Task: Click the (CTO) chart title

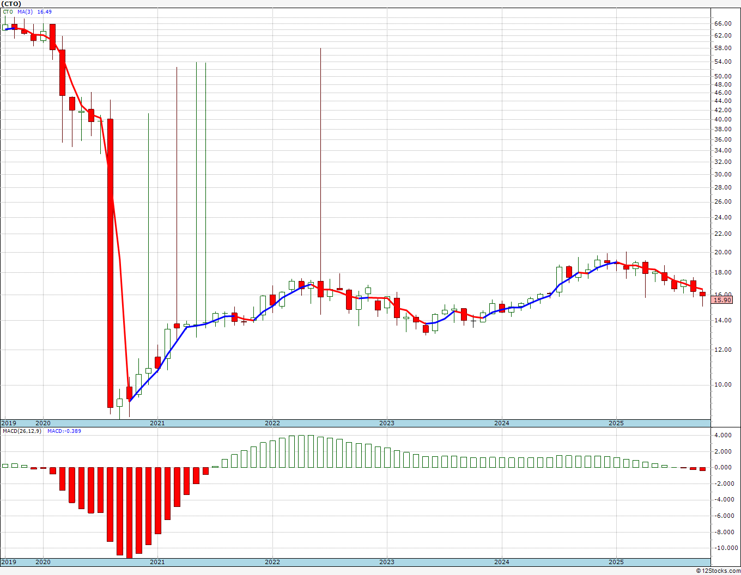Action: (11, 4)
